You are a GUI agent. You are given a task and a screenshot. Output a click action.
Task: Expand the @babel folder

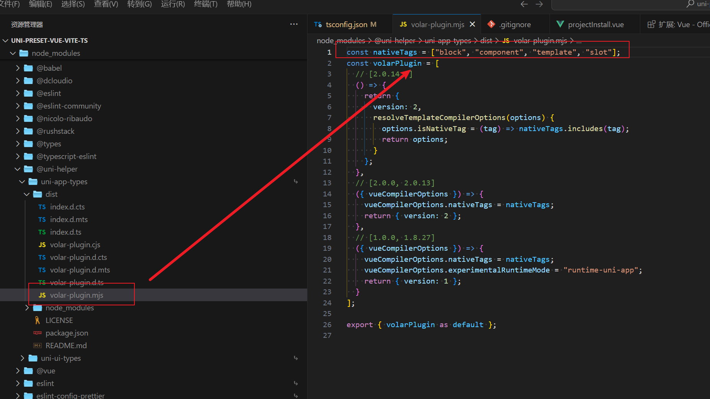[18, 68]
